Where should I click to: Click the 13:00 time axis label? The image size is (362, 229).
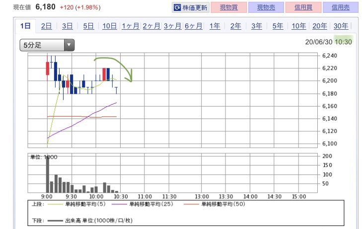pyautogui.click(x=202, y=196)
